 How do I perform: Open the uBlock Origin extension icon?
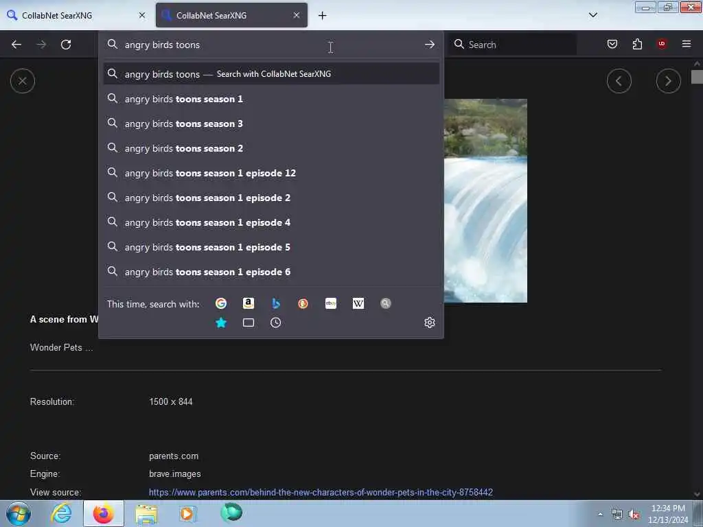662,44
